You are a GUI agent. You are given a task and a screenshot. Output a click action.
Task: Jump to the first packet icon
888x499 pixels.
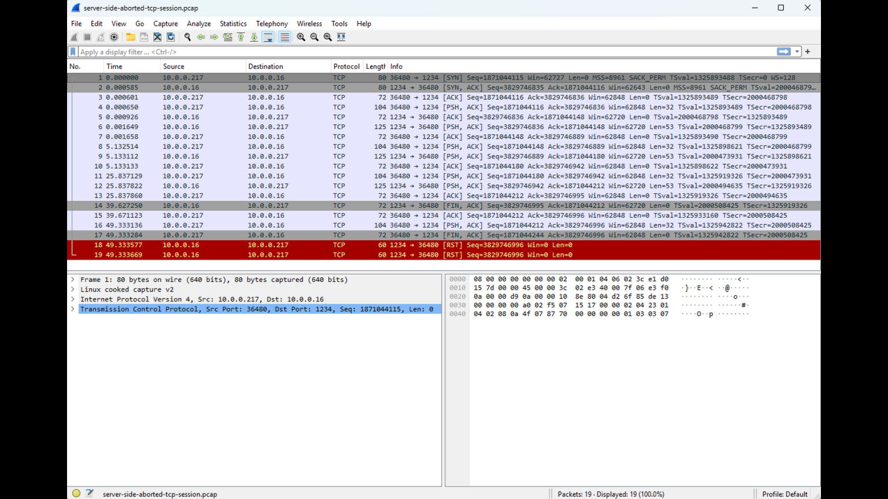241,37
